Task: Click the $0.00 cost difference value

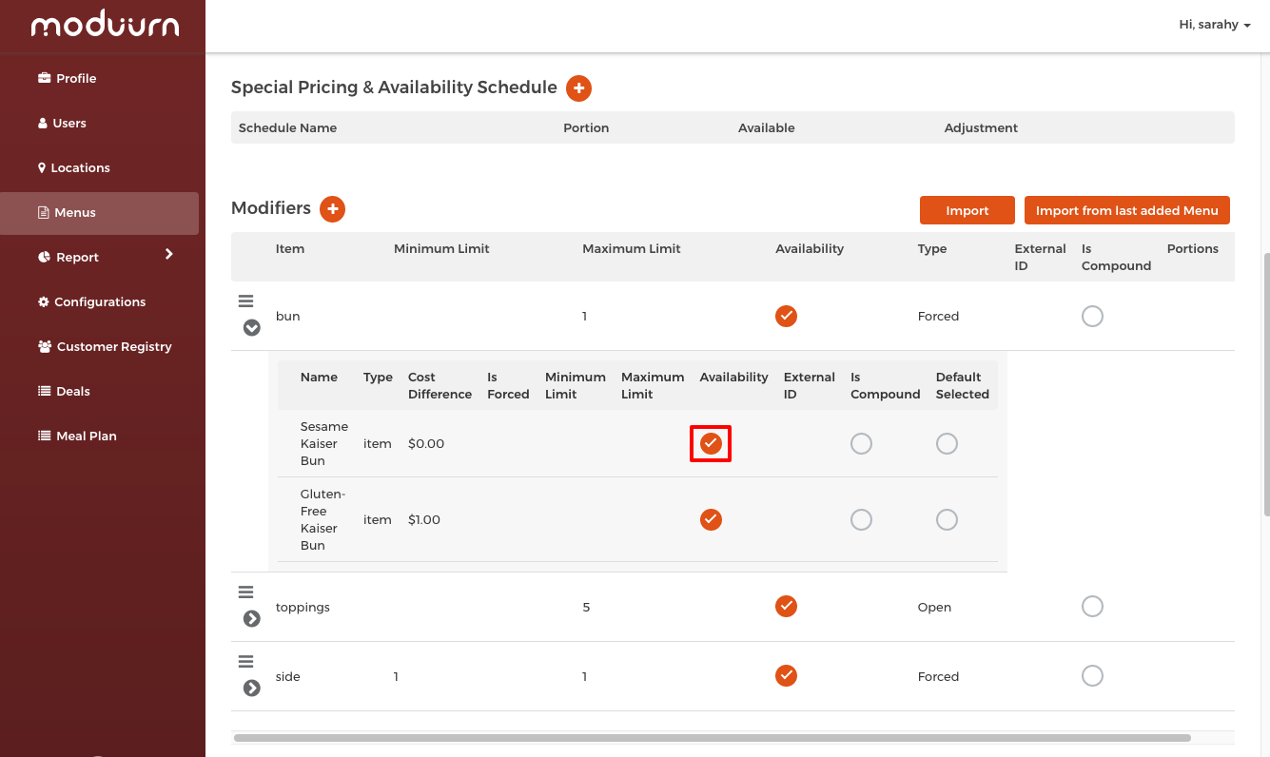Action: (426, 443)
